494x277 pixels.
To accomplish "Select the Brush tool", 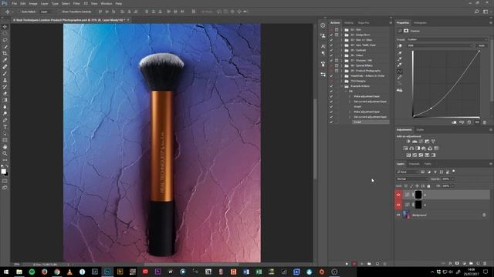I will coord(5,74).
